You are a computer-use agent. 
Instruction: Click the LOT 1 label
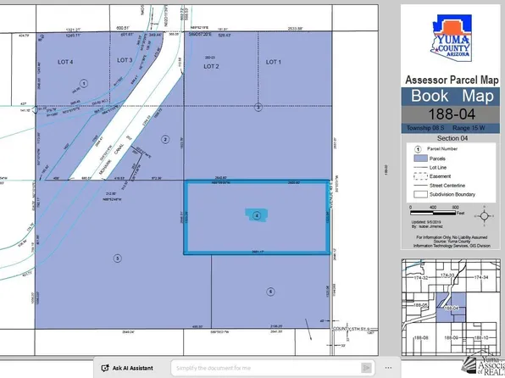(274, 62)
